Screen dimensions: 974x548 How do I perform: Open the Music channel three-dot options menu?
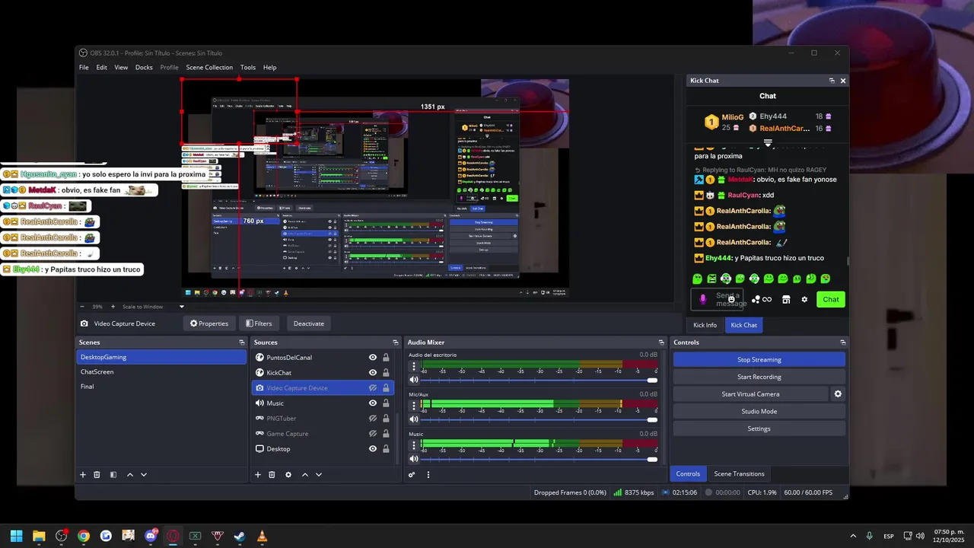click(x=414, y=445)
